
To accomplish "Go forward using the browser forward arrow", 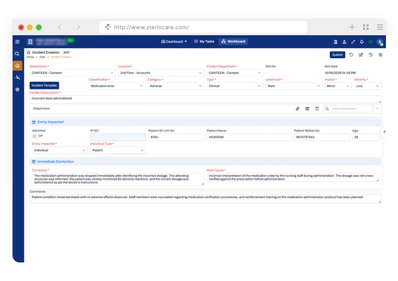I will pyautogui.click(x=78, y=27).
